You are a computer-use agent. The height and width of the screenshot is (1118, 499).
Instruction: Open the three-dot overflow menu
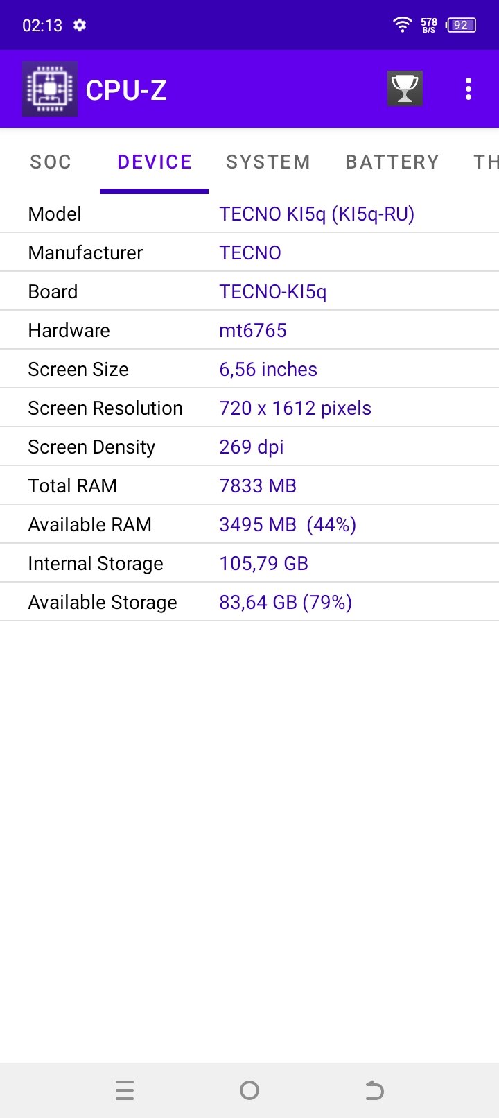(469, 89)
